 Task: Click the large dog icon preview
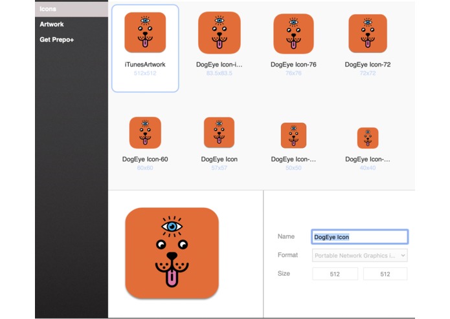click(x=172, y=253)
